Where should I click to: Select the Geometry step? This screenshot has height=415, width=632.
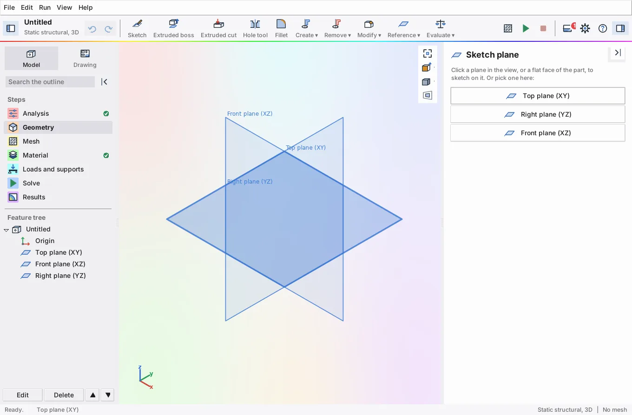pyautogui.click(x=58, y=127)
